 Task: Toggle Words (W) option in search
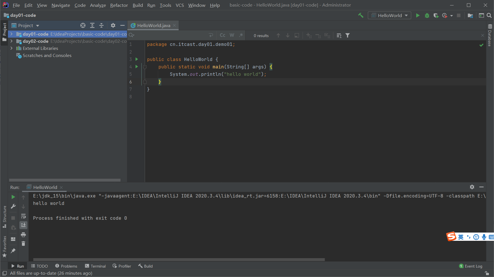pyautogui.click(x=232, y=35)
